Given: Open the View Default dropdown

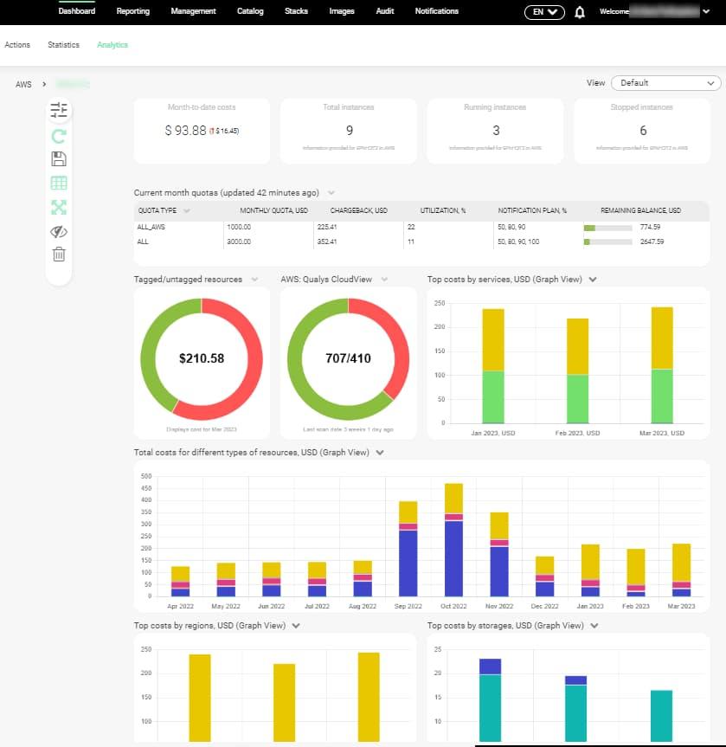Looking at the screenshot, I should [665, 83].
